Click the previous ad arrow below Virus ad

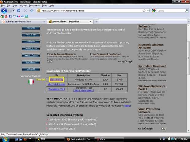(48, 61)
